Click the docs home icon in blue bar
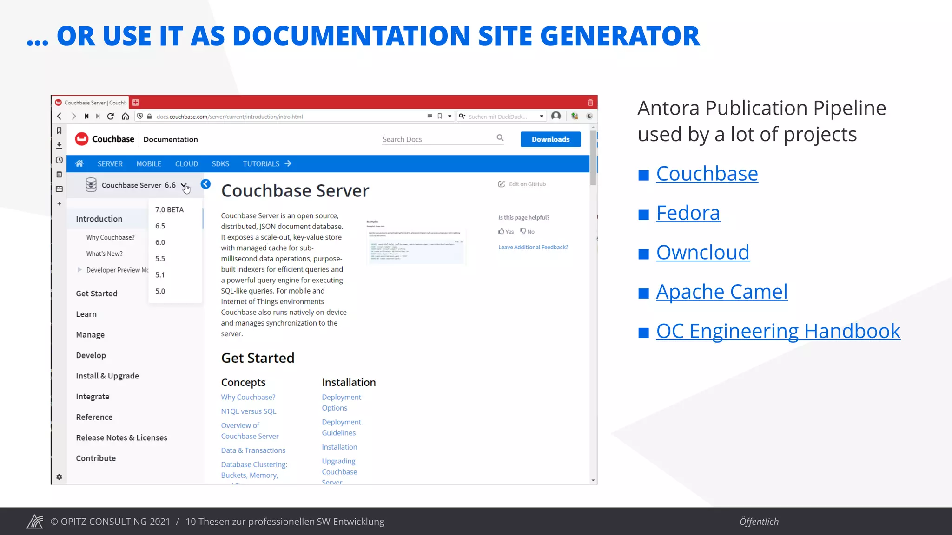This screenshot has width=952, height=535. pyautogui.click(x=79, y=163)
